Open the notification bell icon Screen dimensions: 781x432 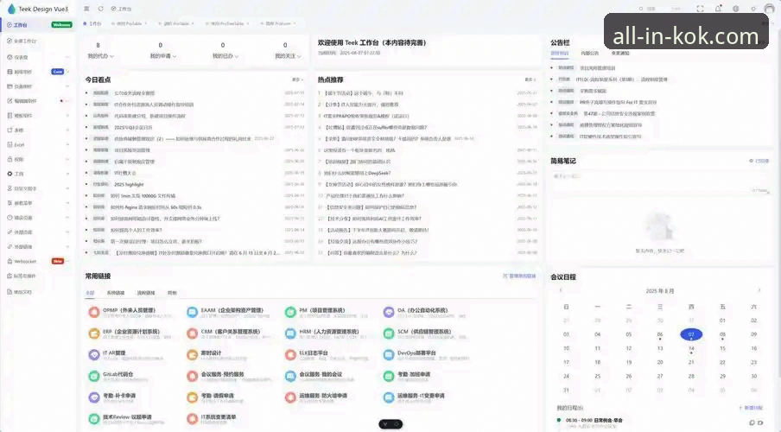tap(718, 9)
